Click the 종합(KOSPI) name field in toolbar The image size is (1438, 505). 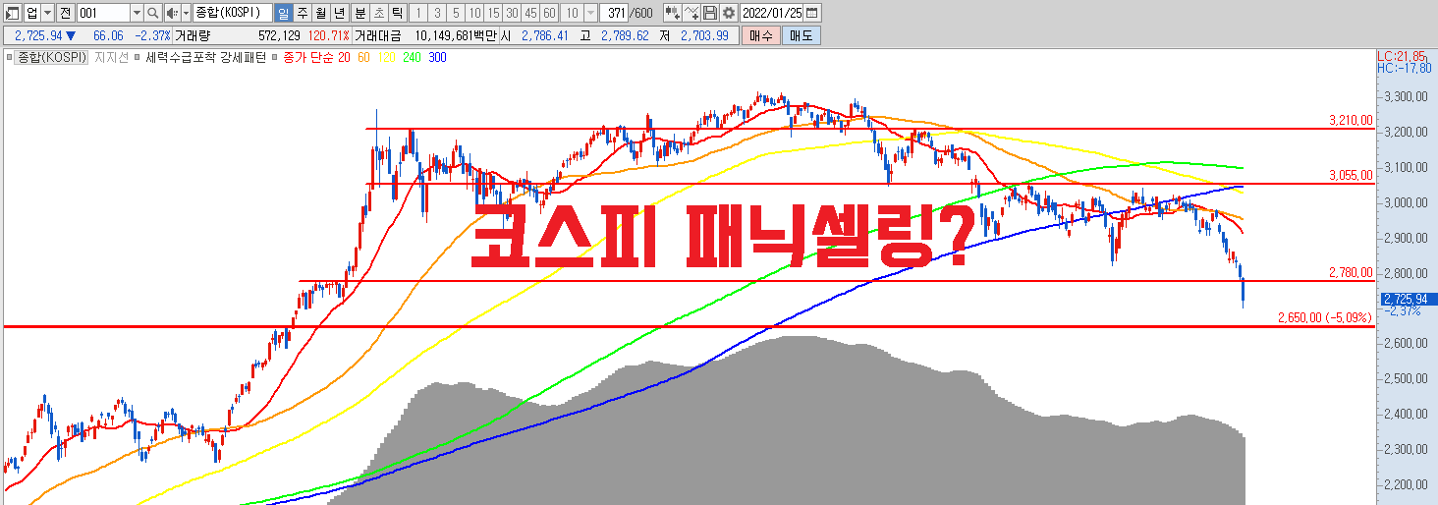pyautogui.click(x=232, y=13)
